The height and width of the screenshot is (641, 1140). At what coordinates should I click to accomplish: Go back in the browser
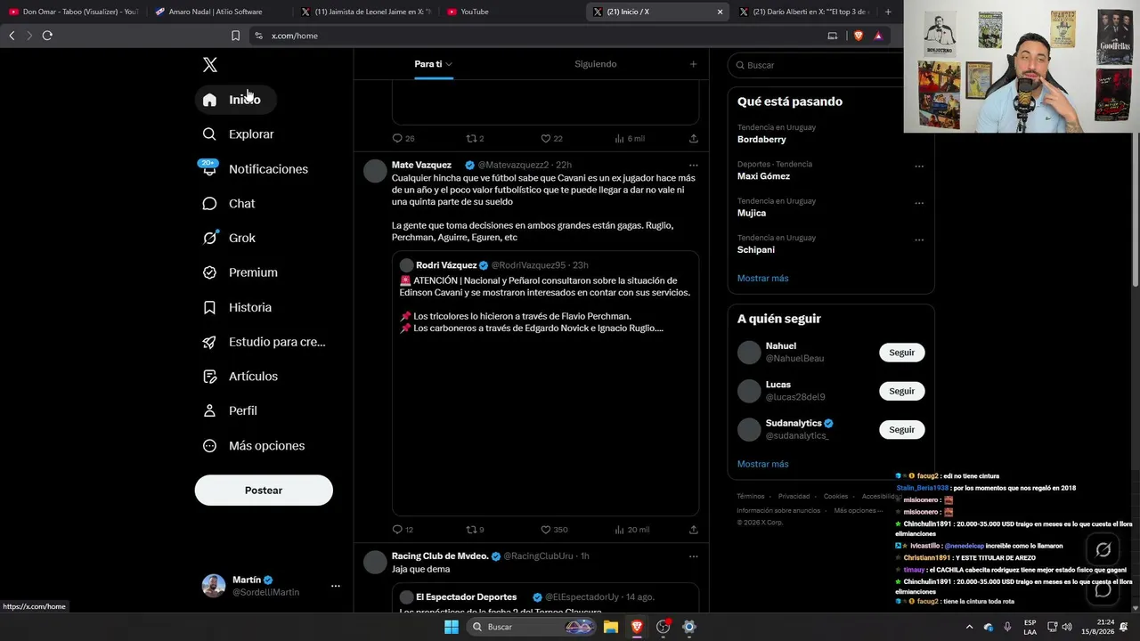pos(12,36)
